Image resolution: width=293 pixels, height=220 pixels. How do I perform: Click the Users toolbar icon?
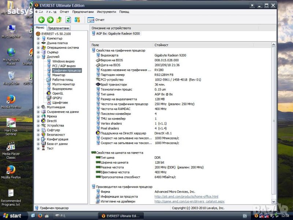tap(77, 20)
